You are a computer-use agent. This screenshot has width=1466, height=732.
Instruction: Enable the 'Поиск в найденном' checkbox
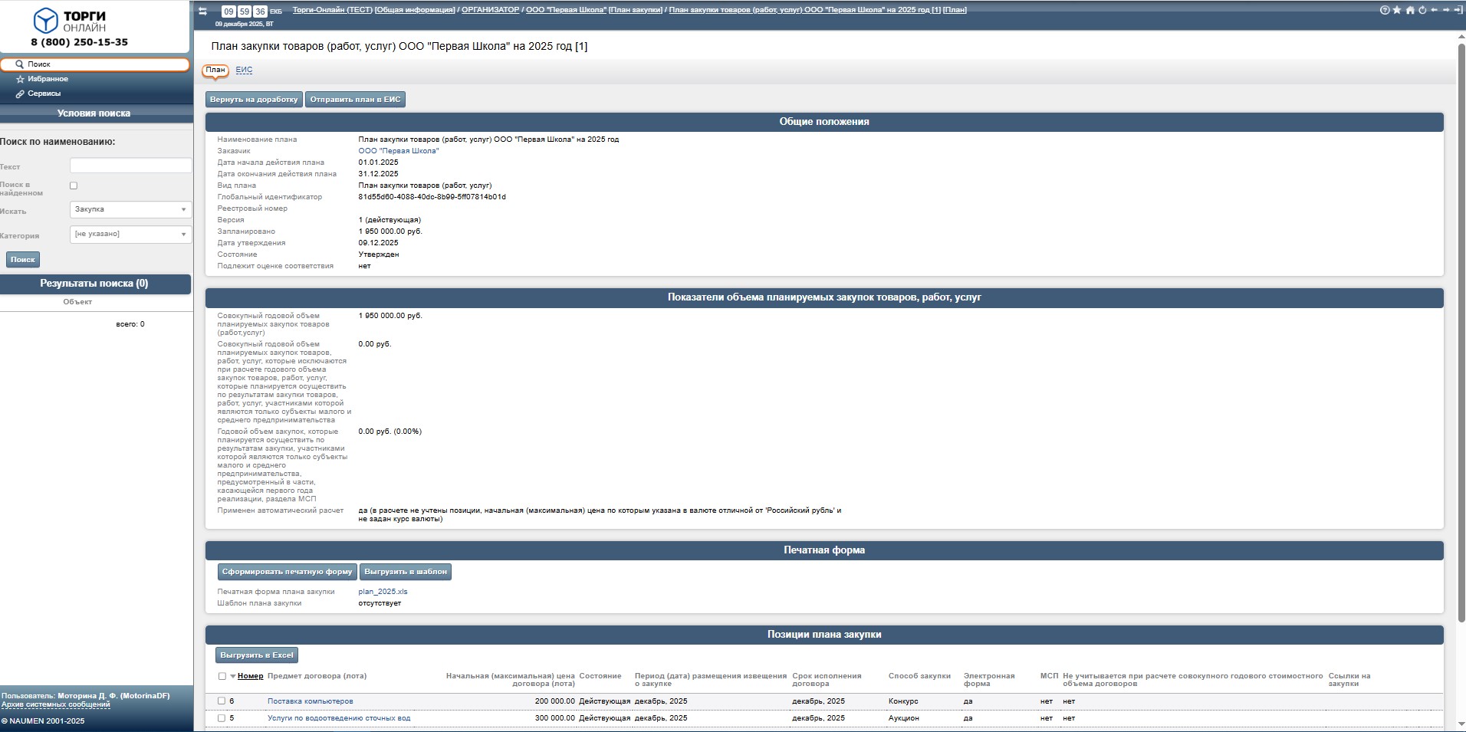(74, 185)
